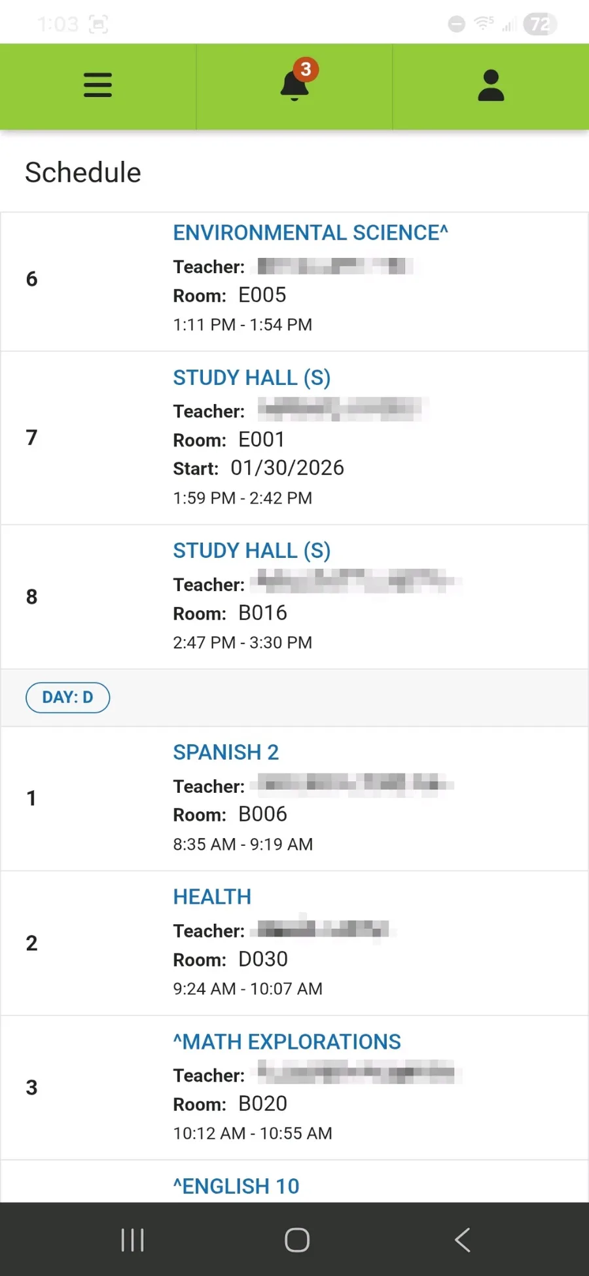Tap the Schedule page heading

pos(83,173)
